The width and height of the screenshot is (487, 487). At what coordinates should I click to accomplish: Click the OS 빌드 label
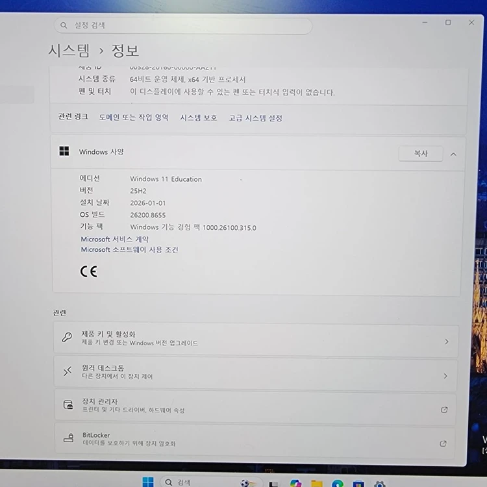tap(92, 214)
